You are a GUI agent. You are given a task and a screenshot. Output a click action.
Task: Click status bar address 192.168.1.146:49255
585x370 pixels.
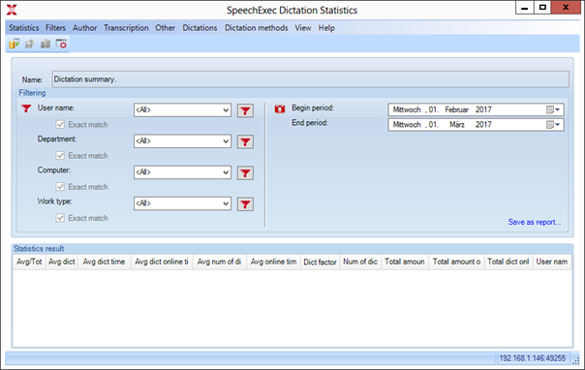click(533, 358)
